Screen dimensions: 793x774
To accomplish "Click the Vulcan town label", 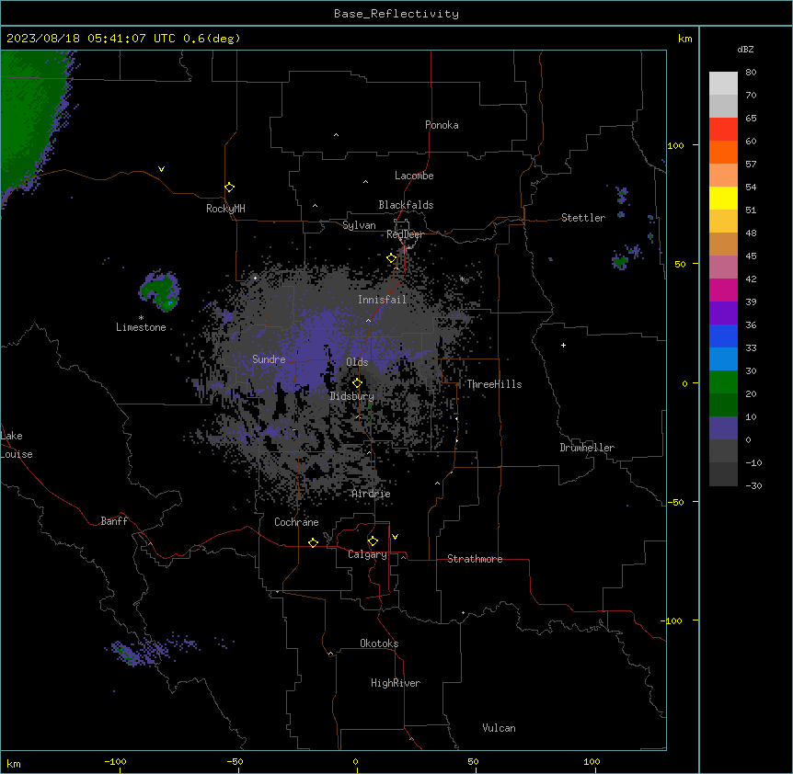I will click(499, 728).
